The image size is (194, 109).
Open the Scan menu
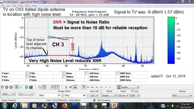pos(21,5)
